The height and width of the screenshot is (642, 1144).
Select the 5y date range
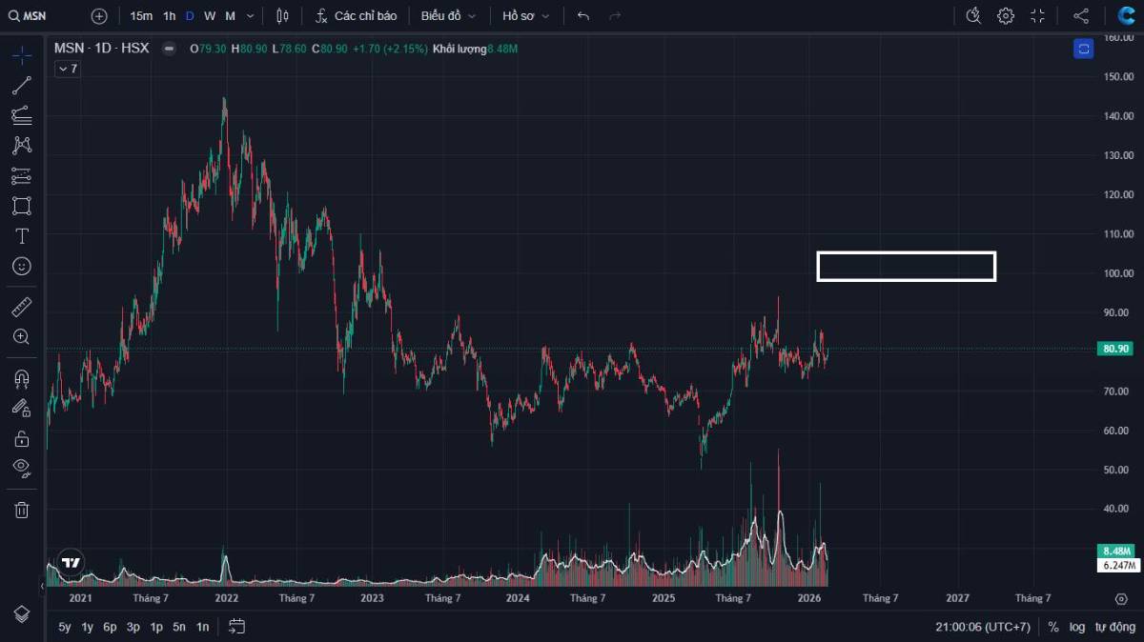pos(65,627)
